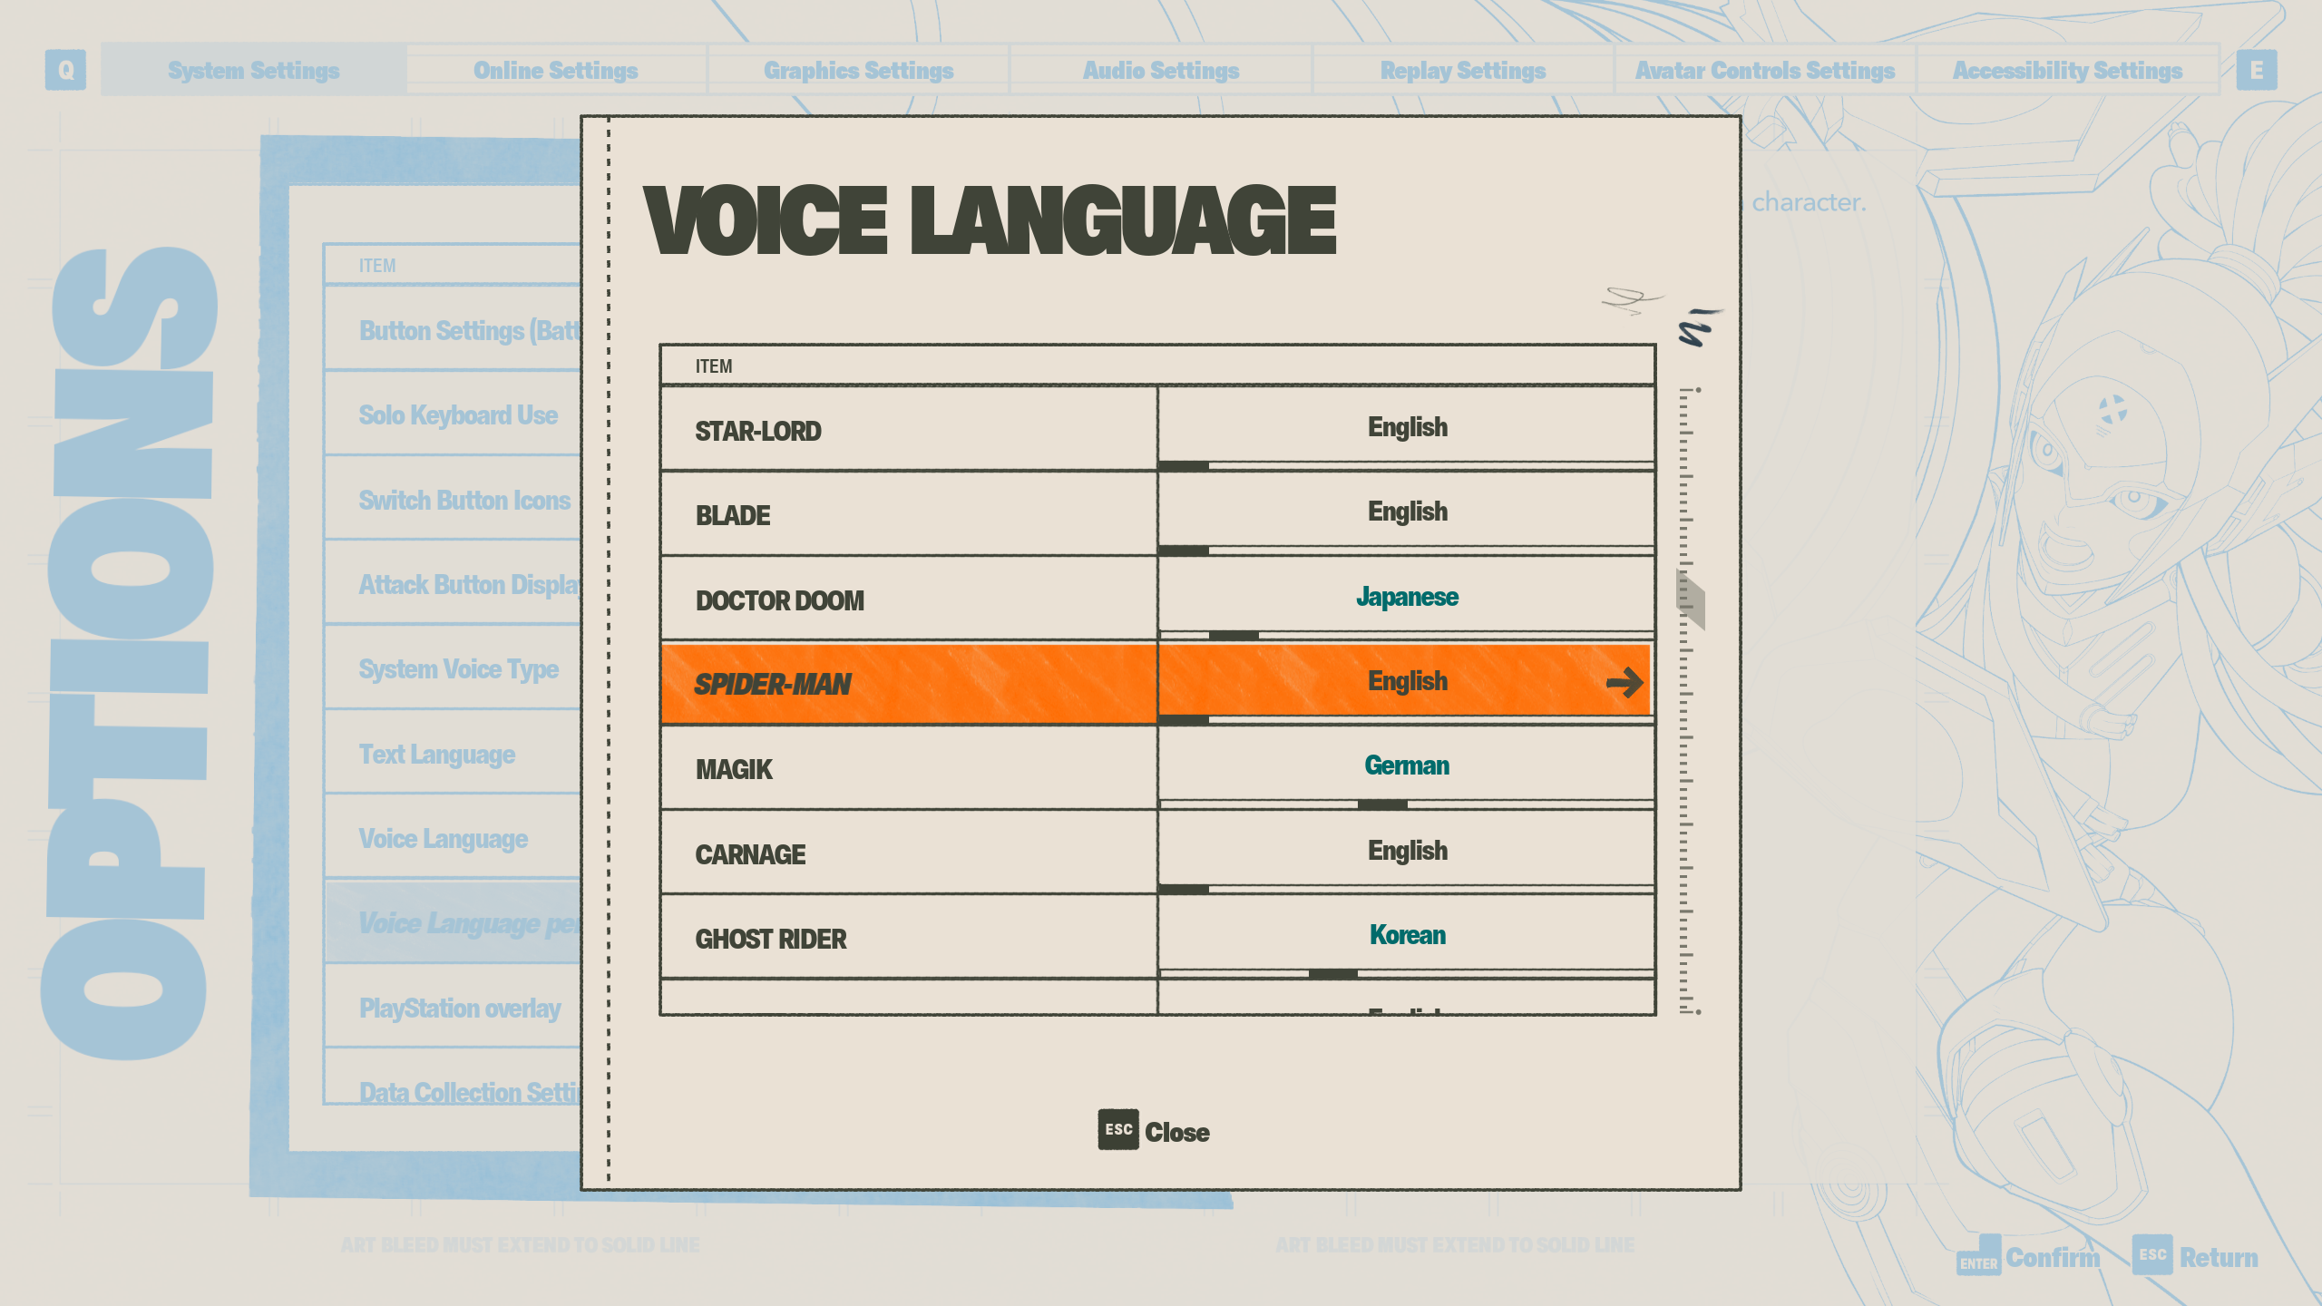Image resolution: width=2322 pixels, height=1306 pixels.
Task: Click the ESC key icon beside Return
Action: [2152, 1255]
